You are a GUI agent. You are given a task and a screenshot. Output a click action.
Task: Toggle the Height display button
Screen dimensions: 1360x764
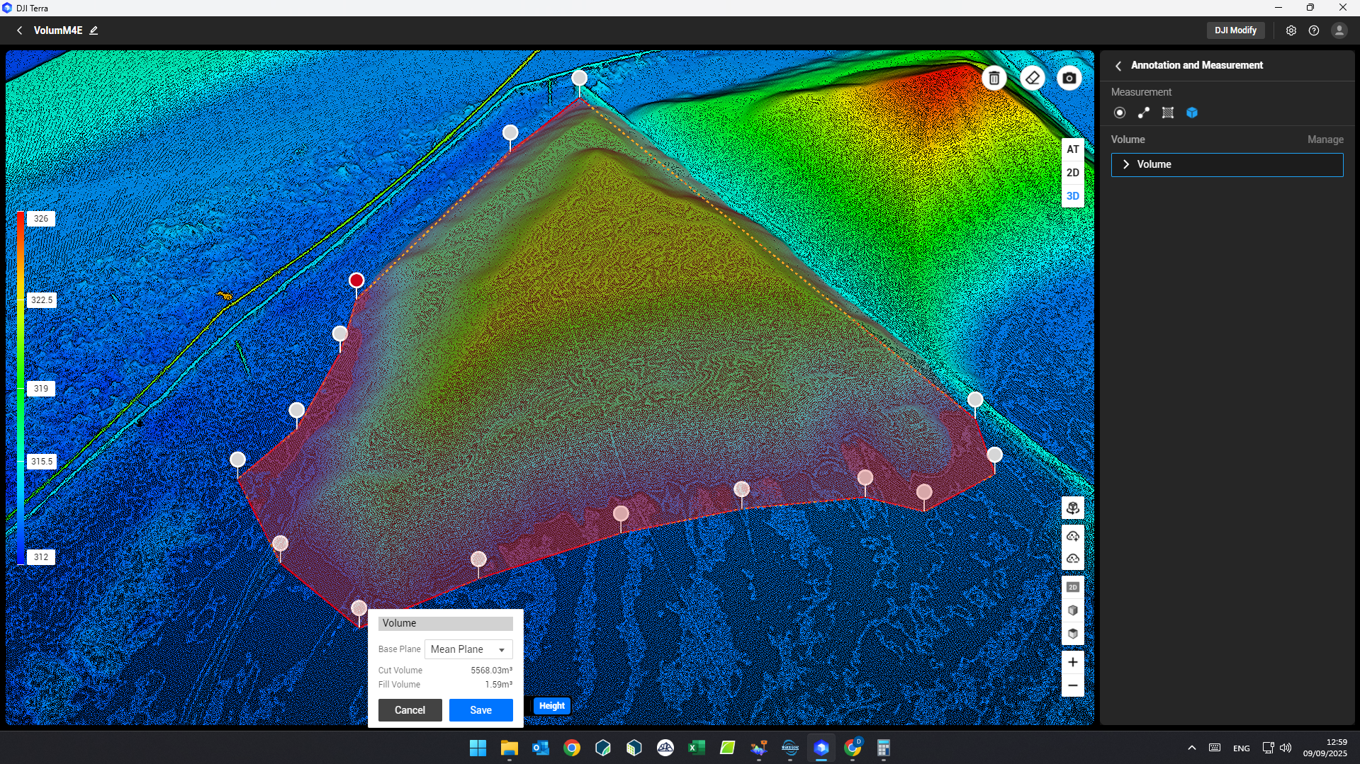[551, 706]
